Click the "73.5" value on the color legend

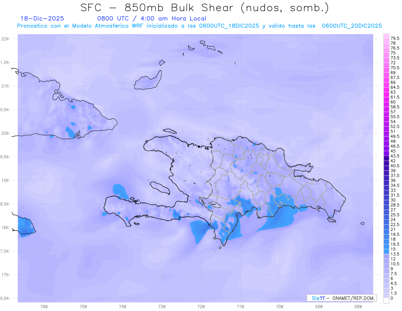tap(395, 58)
